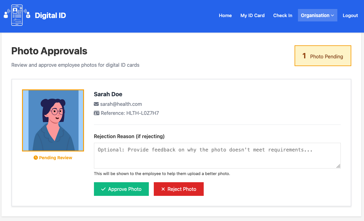
Task: Click the chevron arrow beside Organisation
Action: coord(332,16)
